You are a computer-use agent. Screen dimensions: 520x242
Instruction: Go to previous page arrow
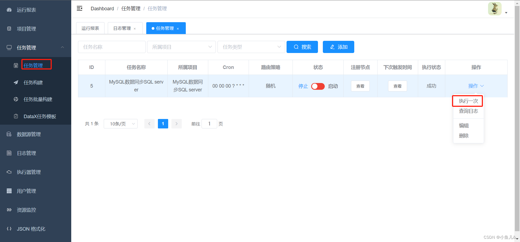tap(149, 124)
